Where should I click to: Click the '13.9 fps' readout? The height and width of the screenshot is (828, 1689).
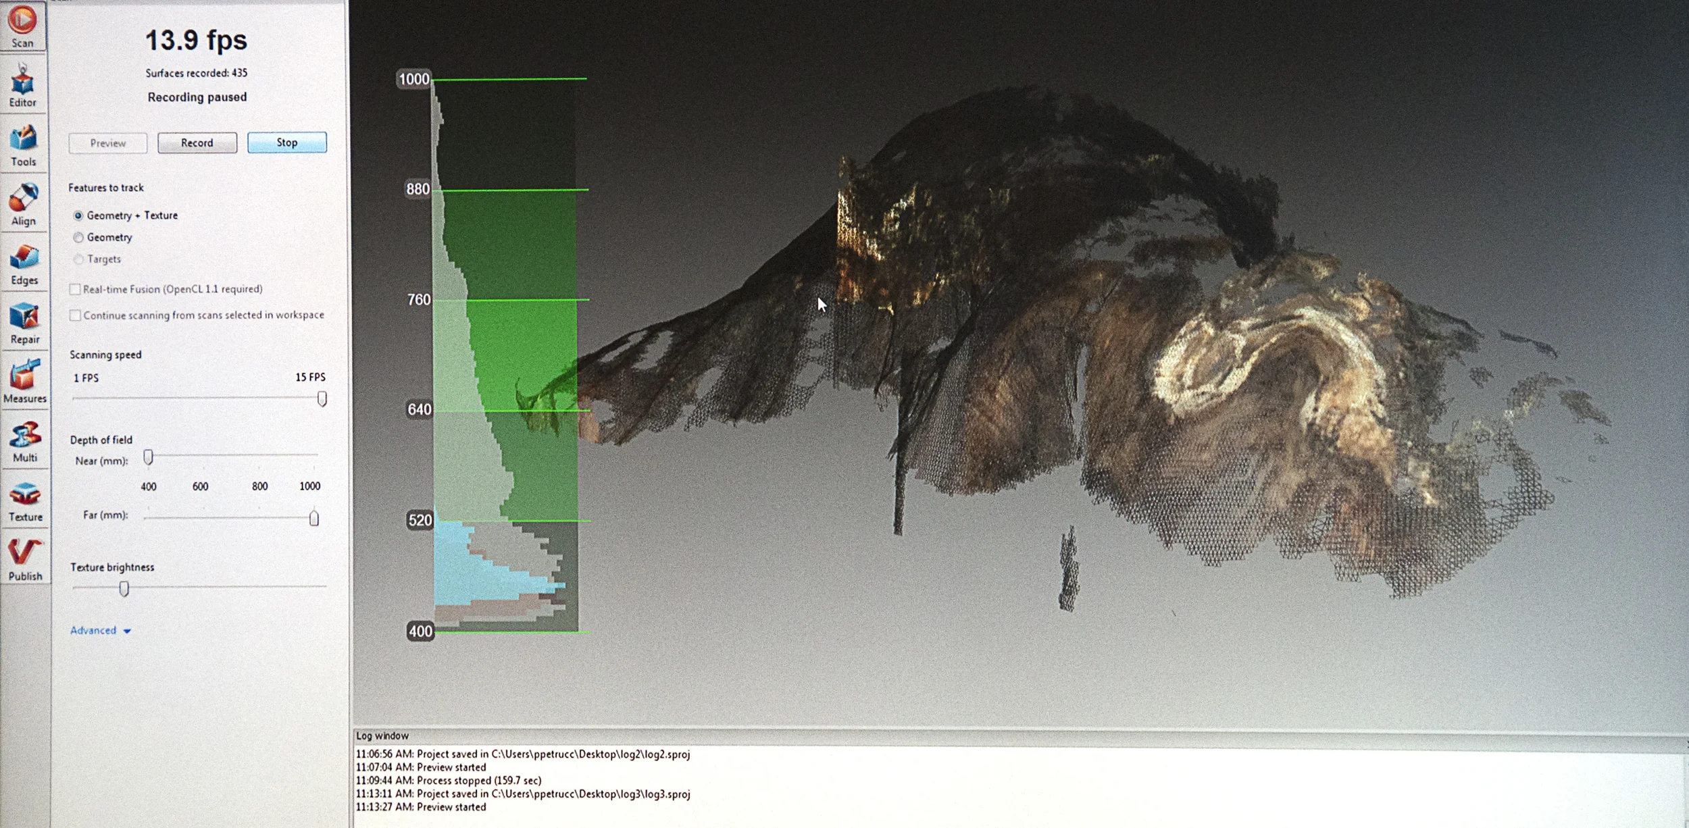[197, 40]
